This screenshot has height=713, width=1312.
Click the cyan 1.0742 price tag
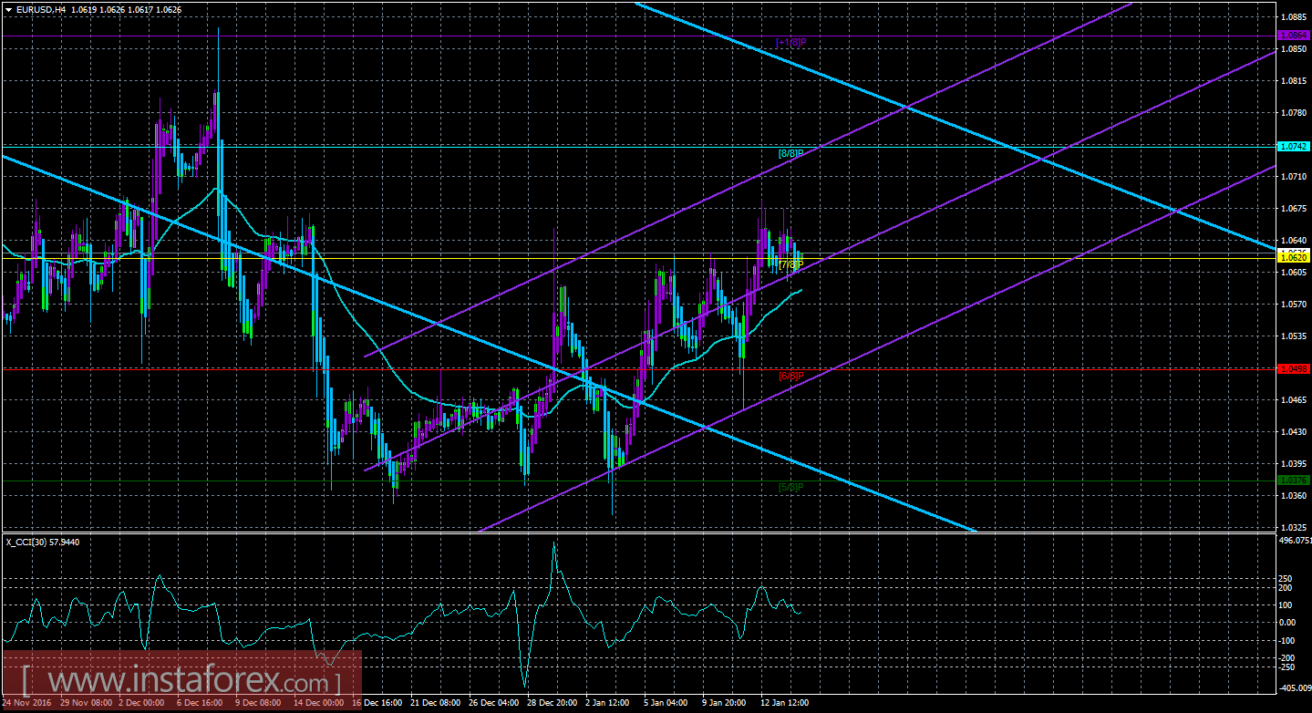click(x=1295, y=146)
